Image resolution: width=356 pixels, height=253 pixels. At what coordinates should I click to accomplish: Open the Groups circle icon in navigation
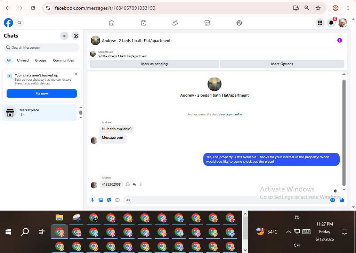(239, 23)
